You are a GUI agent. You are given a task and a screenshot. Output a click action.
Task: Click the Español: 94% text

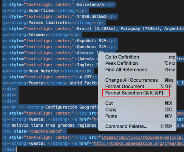pyautogui.click(x=92, y=41)
